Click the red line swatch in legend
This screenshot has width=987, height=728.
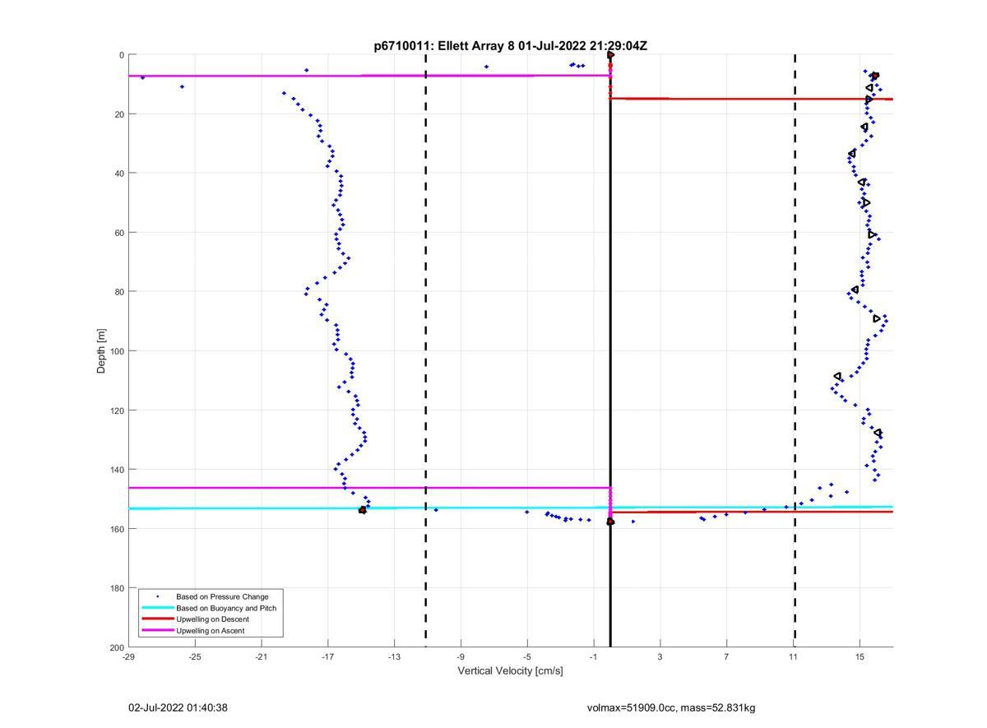click(157, 619)
